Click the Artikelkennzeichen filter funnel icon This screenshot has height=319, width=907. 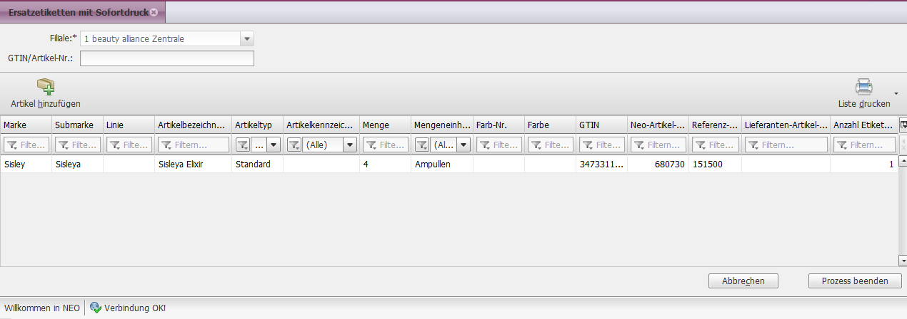pyautogui.click(x=294, y=145)
